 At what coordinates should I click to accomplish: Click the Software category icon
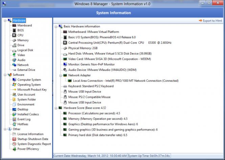pos(9,75)
